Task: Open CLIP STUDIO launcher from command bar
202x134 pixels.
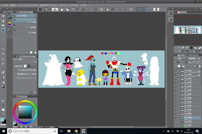Action: pyautogui.click(x=55, y=9)
